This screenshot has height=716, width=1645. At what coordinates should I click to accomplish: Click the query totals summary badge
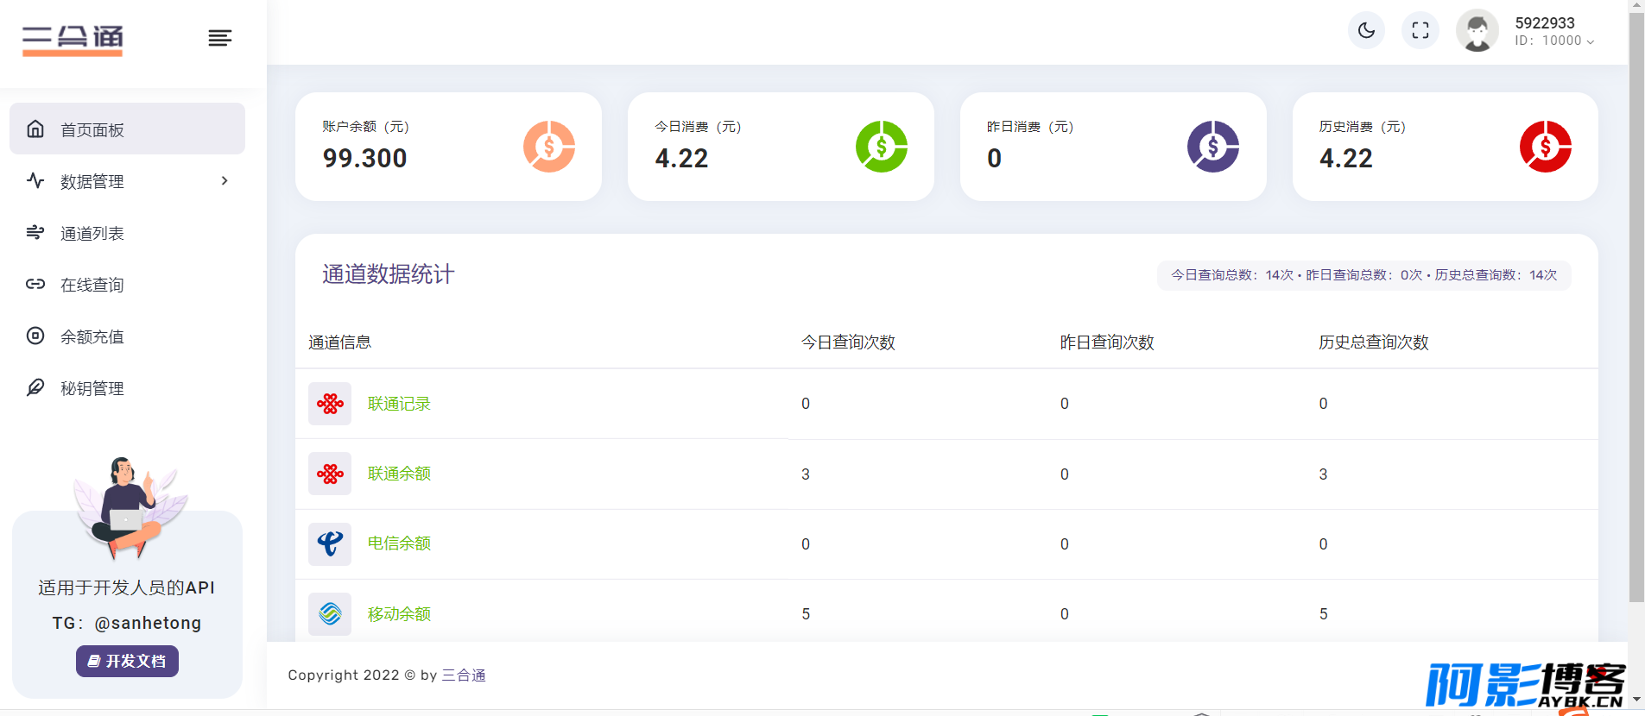pos(1363,275)
